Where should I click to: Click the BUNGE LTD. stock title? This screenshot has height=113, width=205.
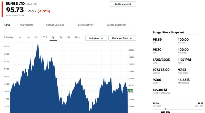[x=15, y=4]
